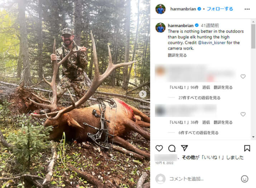This screenshot has width=256, height=188.
Task: Click フォローする to follow harmanbrian
Action: point(220,9)
